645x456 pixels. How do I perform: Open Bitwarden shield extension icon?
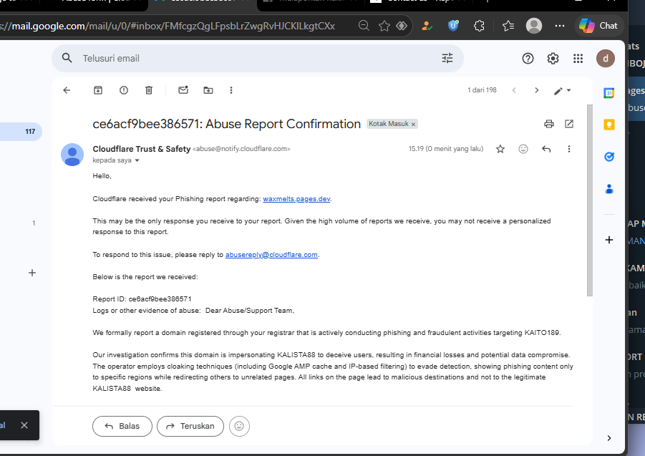(453, 26)
